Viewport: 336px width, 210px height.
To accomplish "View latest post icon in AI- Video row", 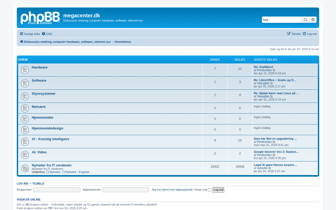I will pyautogui.click(x=274, y=155).
